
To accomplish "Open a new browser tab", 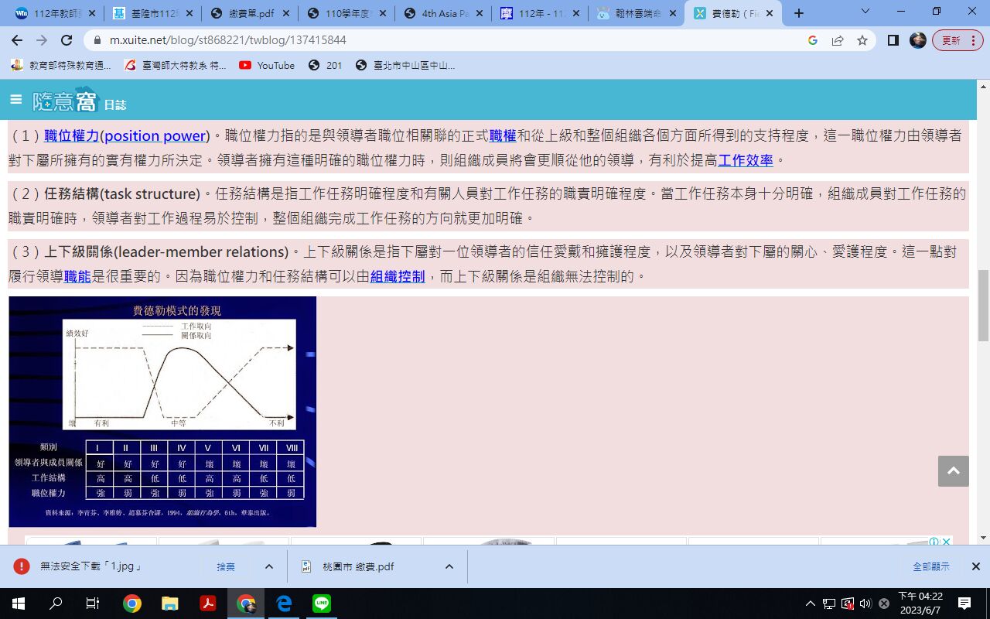I will pyautogui.click(x=799, y=13).
